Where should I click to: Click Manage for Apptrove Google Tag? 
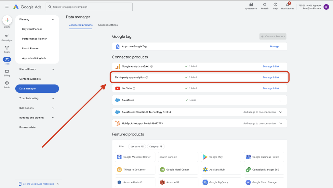274,47
